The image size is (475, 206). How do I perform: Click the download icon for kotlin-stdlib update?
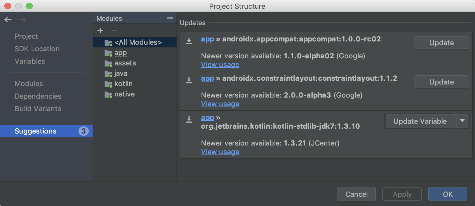tap(189, 119)
